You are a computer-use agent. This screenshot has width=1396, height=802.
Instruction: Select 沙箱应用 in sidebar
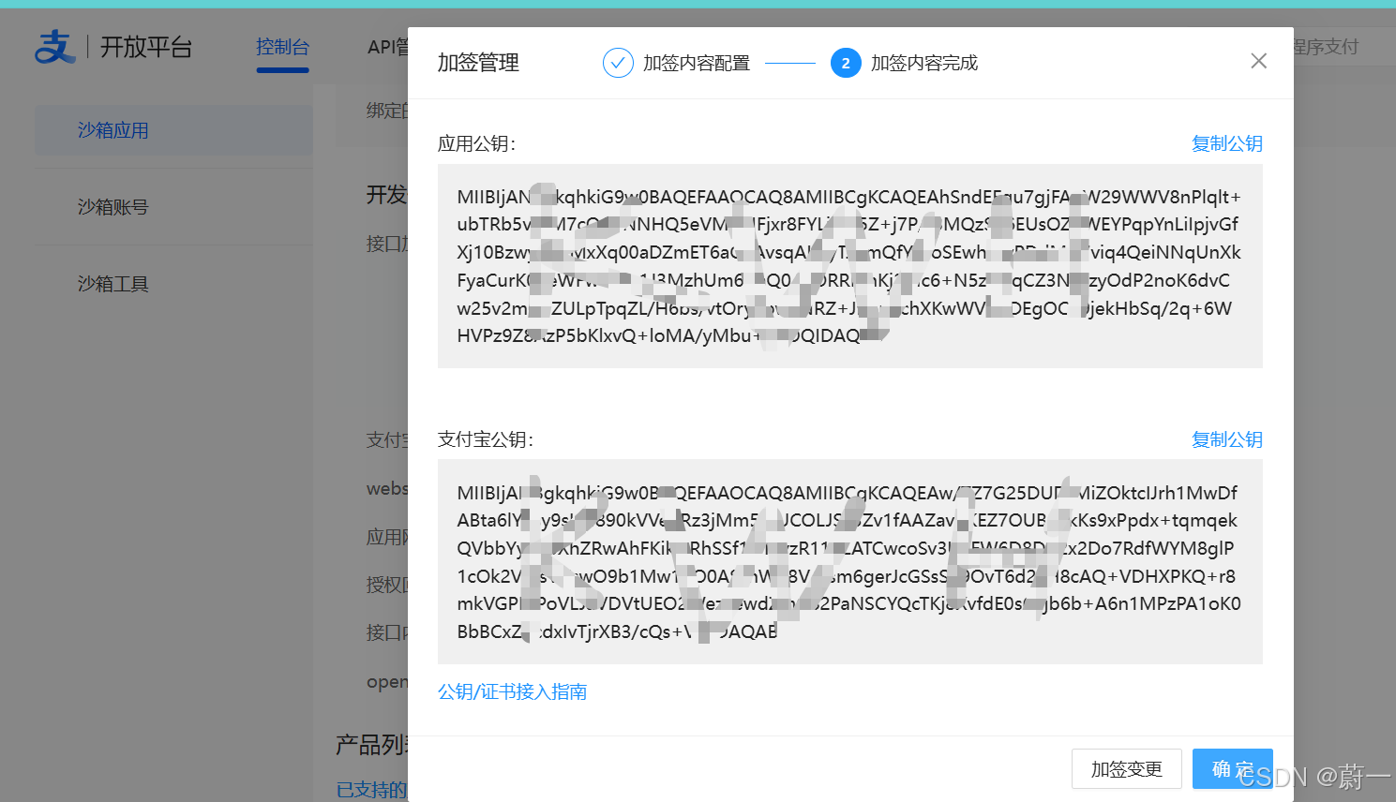(x=173, y=130)
